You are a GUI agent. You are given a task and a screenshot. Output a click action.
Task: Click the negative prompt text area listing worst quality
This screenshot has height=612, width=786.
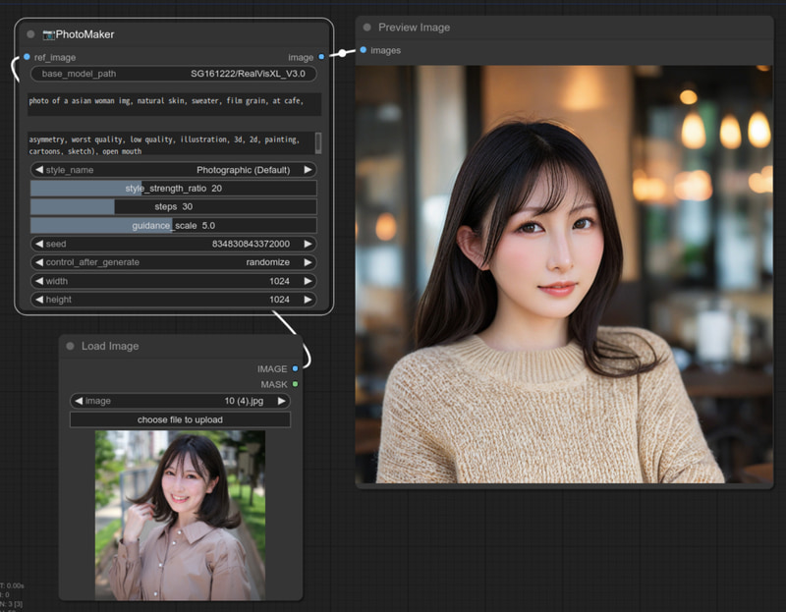172,142
